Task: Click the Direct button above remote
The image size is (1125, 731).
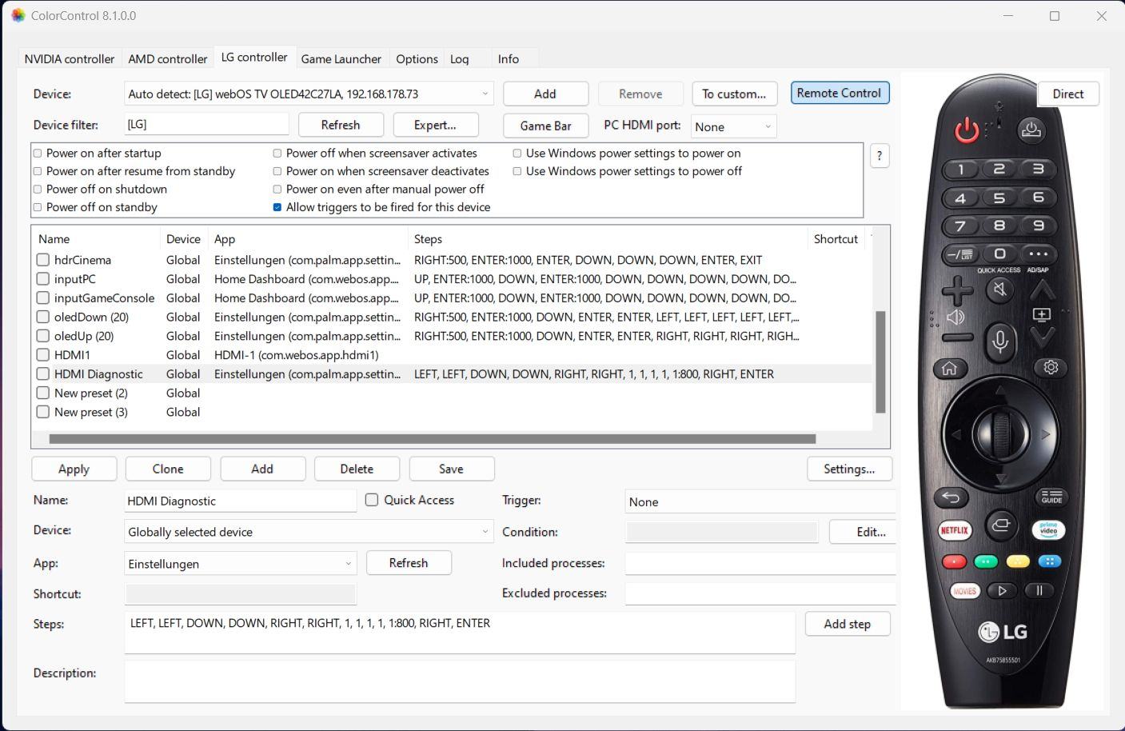Action: (x=1068, y=94)
